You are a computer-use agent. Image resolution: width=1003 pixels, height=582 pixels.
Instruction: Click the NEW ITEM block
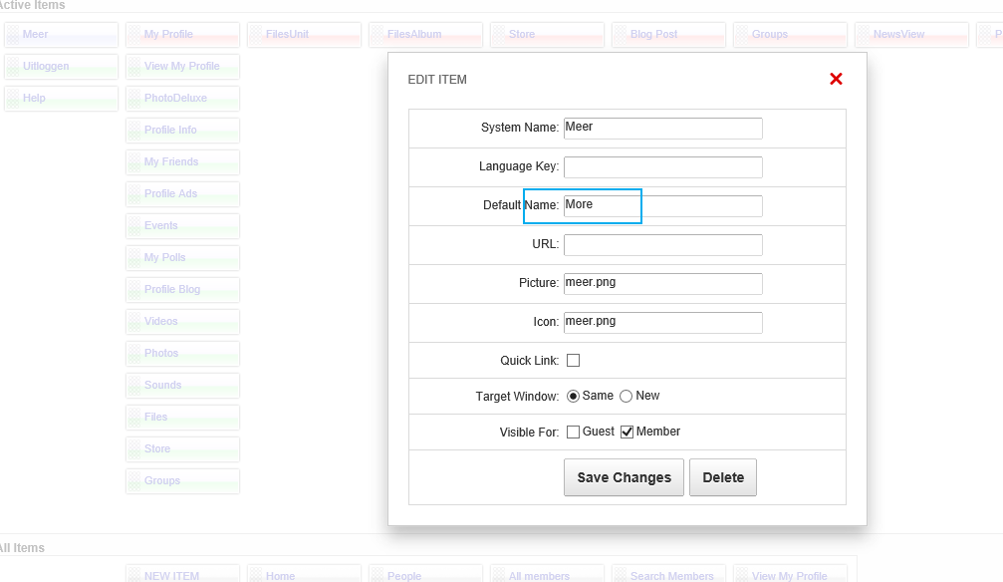click(x=182, y=575)
